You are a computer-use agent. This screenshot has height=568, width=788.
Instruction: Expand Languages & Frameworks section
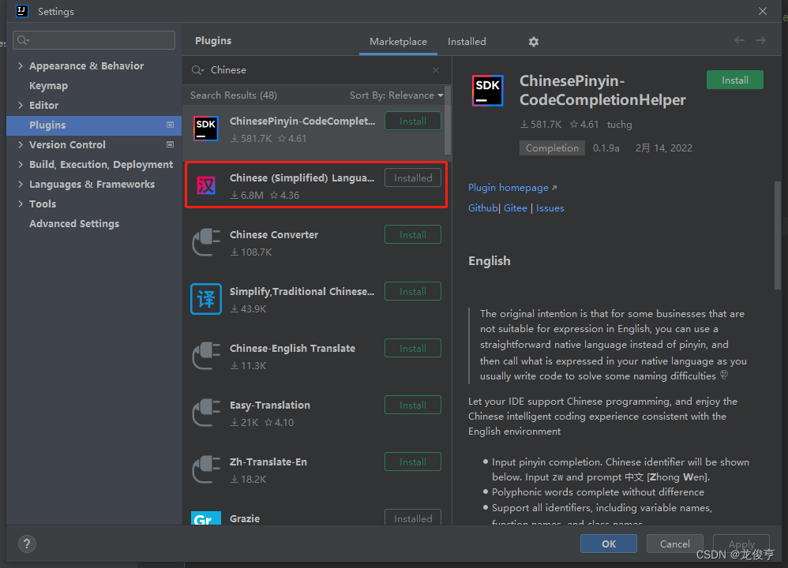21,184
